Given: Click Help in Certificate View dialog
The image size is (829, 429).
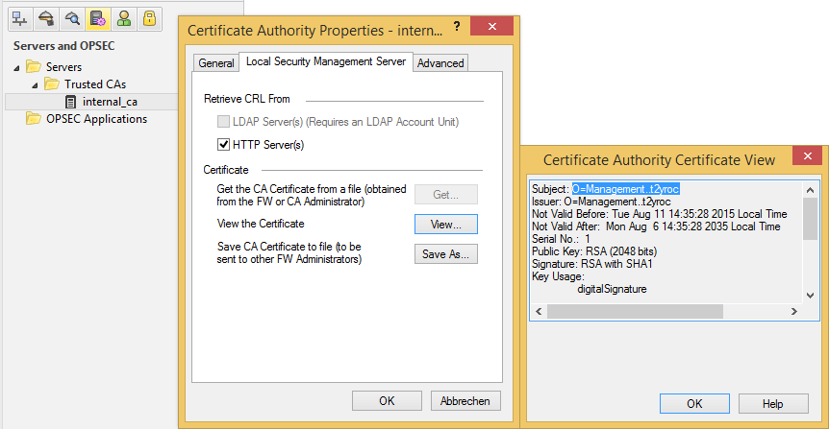Looking at the screenshot, I should click(772, 404).
